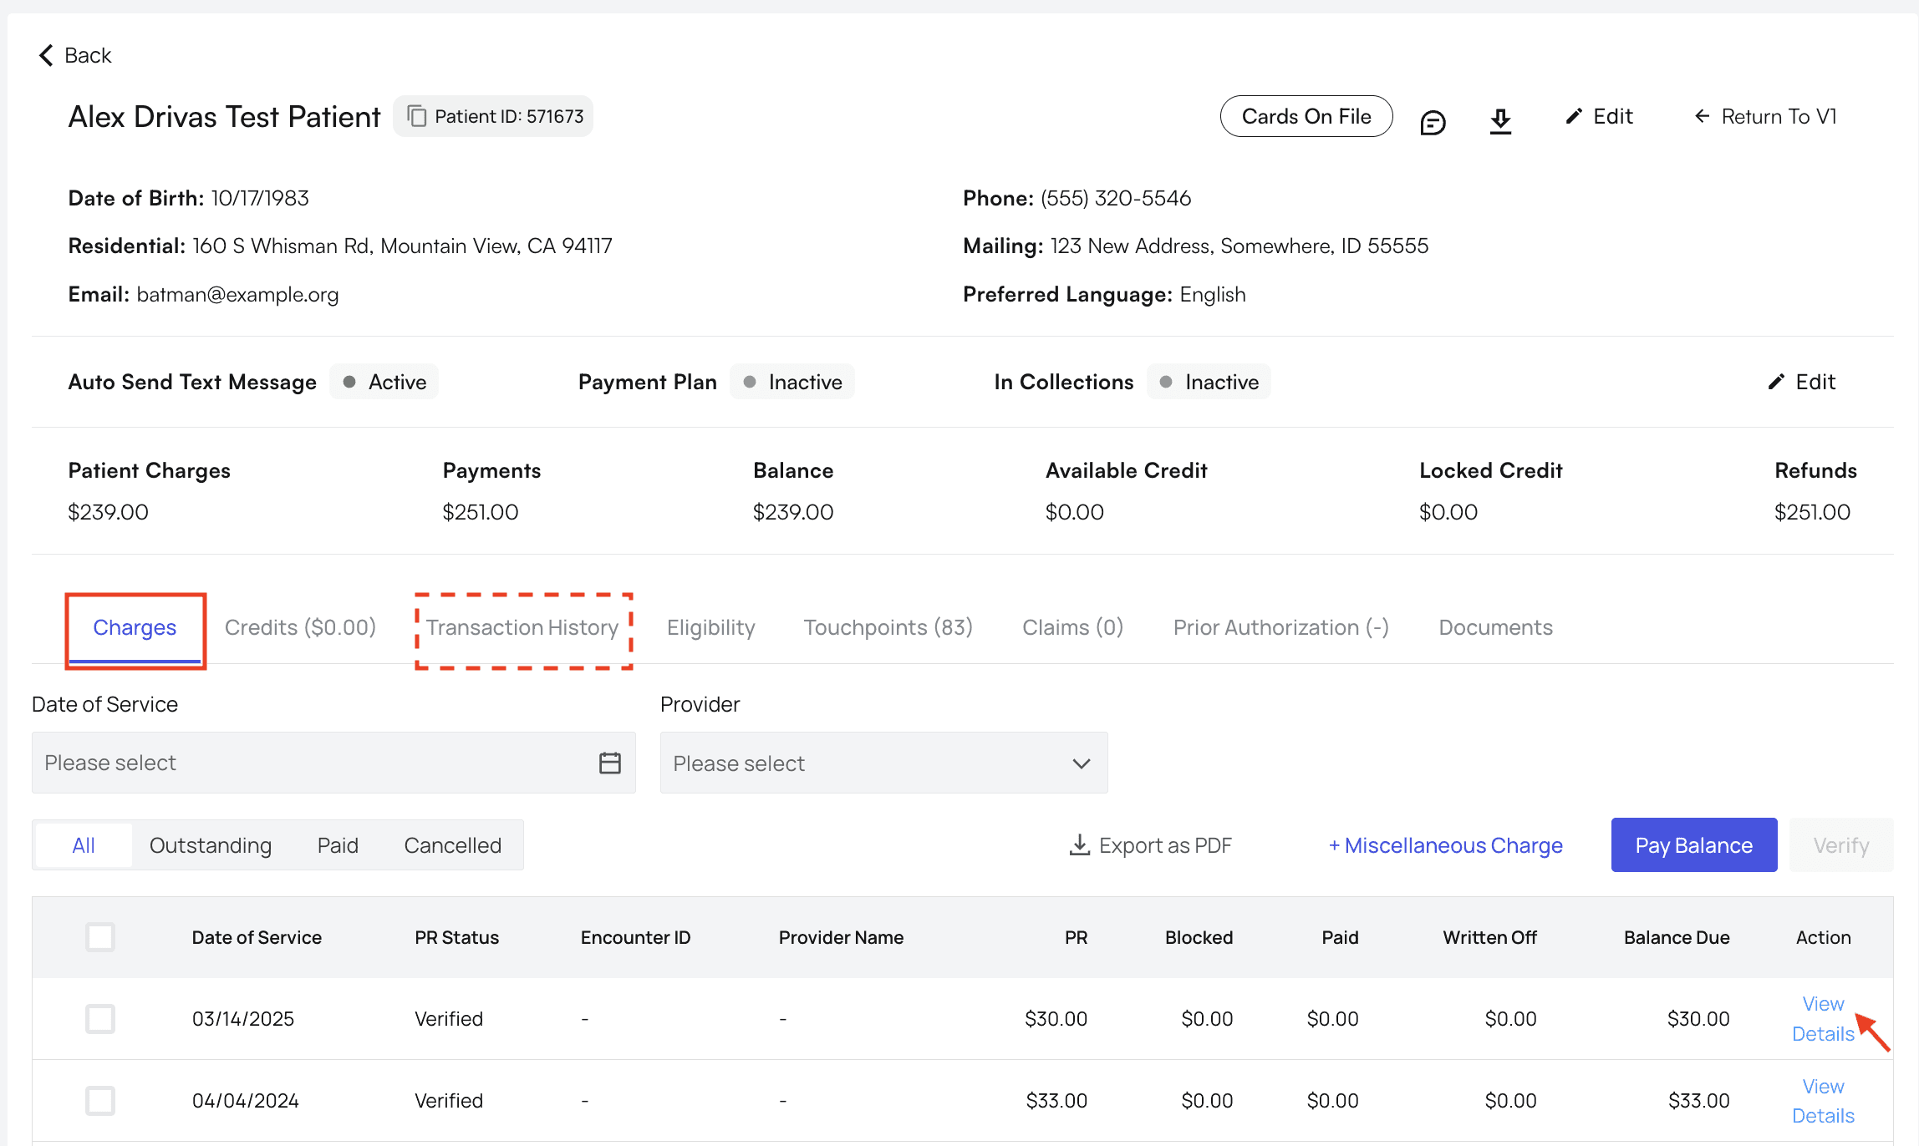Check the select-all checkbox in table header
Viewport: 1919px width, 1146px height.
coord(100,937)
